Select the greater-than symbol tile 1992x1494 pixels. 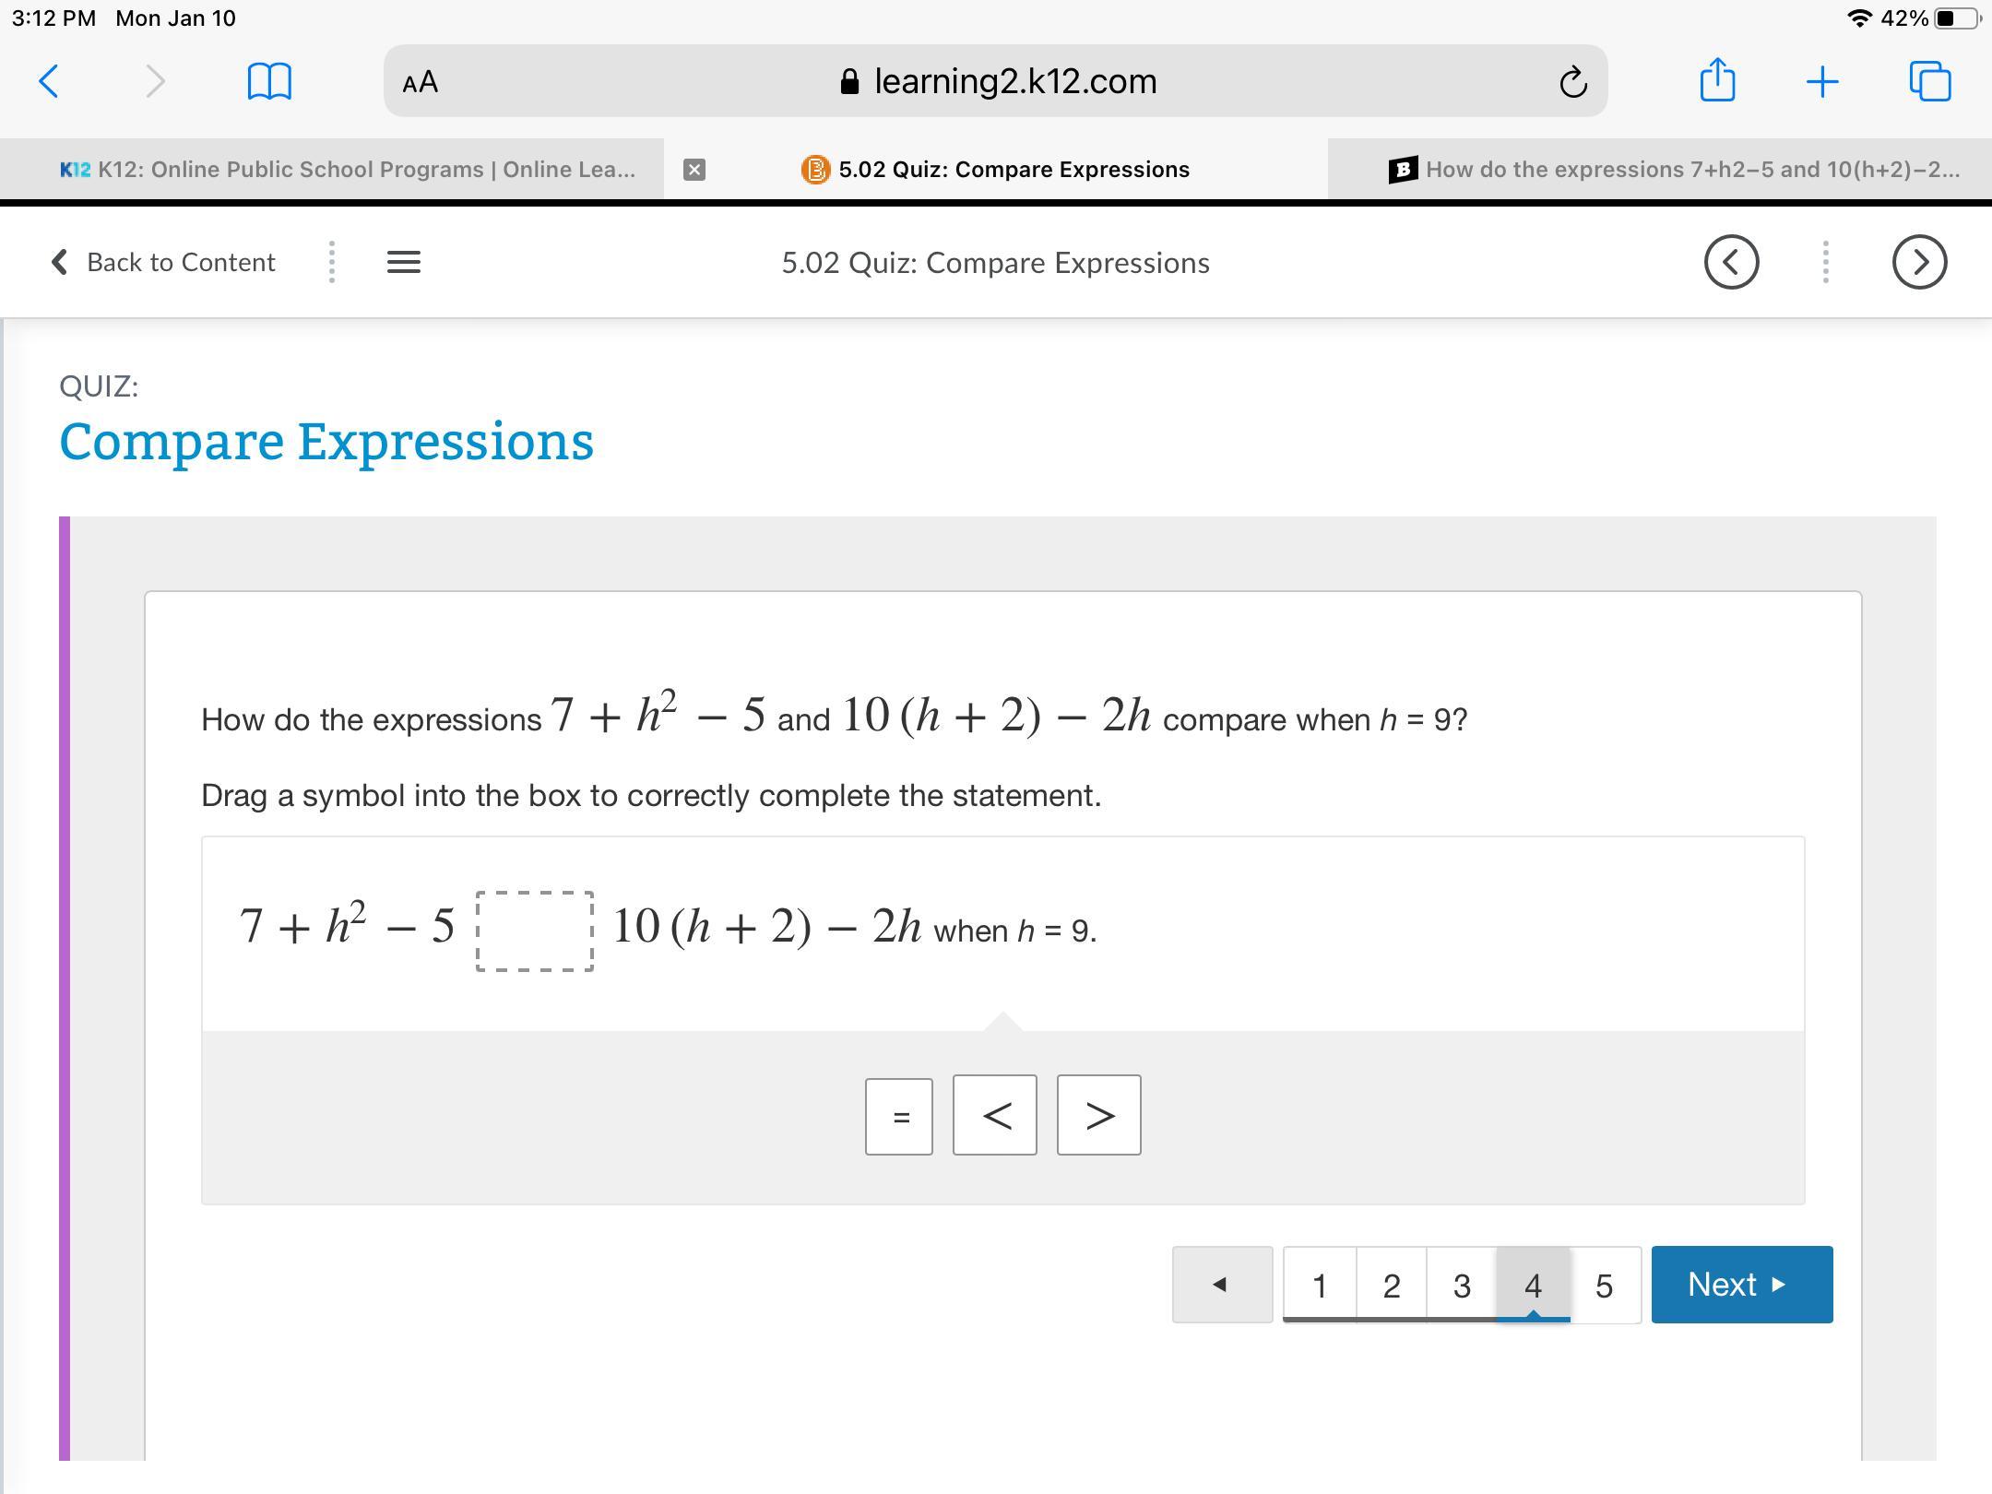click(1098, 1116)
